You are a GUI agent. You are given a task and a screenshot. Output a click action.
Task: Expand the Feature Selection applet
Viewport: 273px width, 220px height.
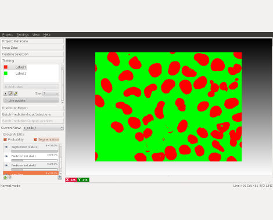pos(33,54)
